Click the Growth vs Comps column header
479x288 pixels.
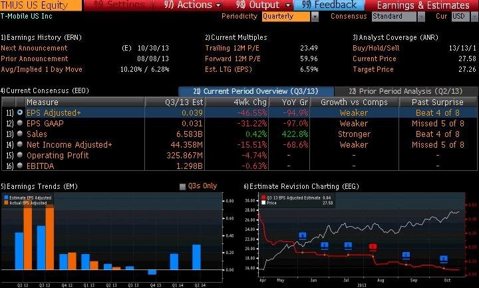click(354, 102)
